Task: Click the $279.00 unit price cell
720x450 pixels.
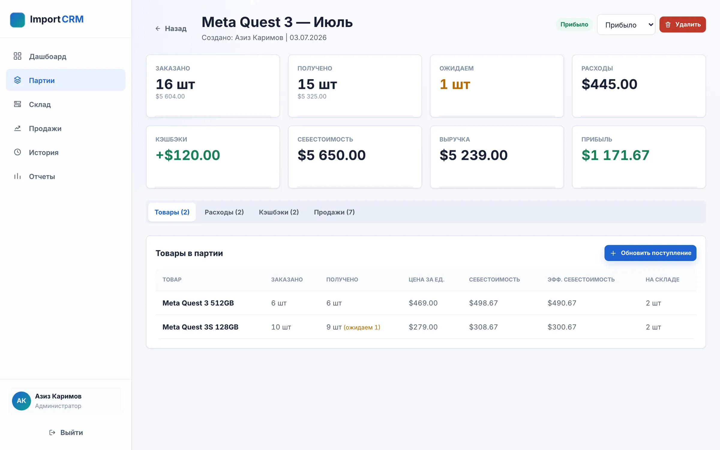Action: (x=423, y=327)
